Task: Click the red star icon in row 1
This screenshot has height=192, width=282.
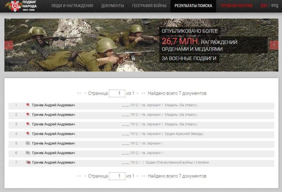Action: coord(28,104)
